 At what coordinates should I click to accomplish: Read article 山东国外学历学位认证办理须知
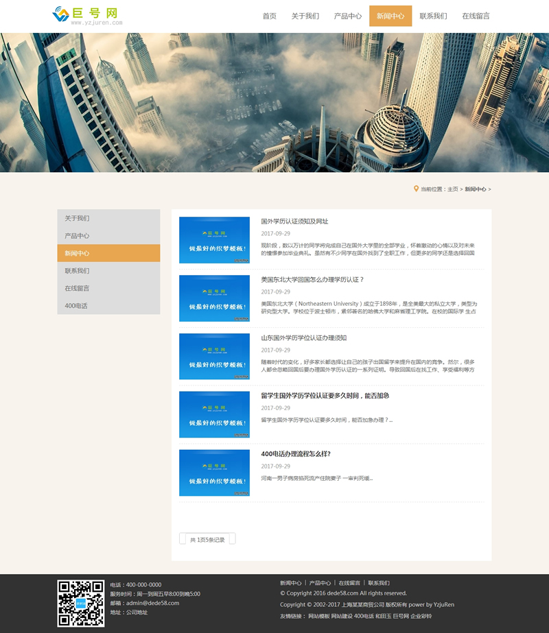303,338
